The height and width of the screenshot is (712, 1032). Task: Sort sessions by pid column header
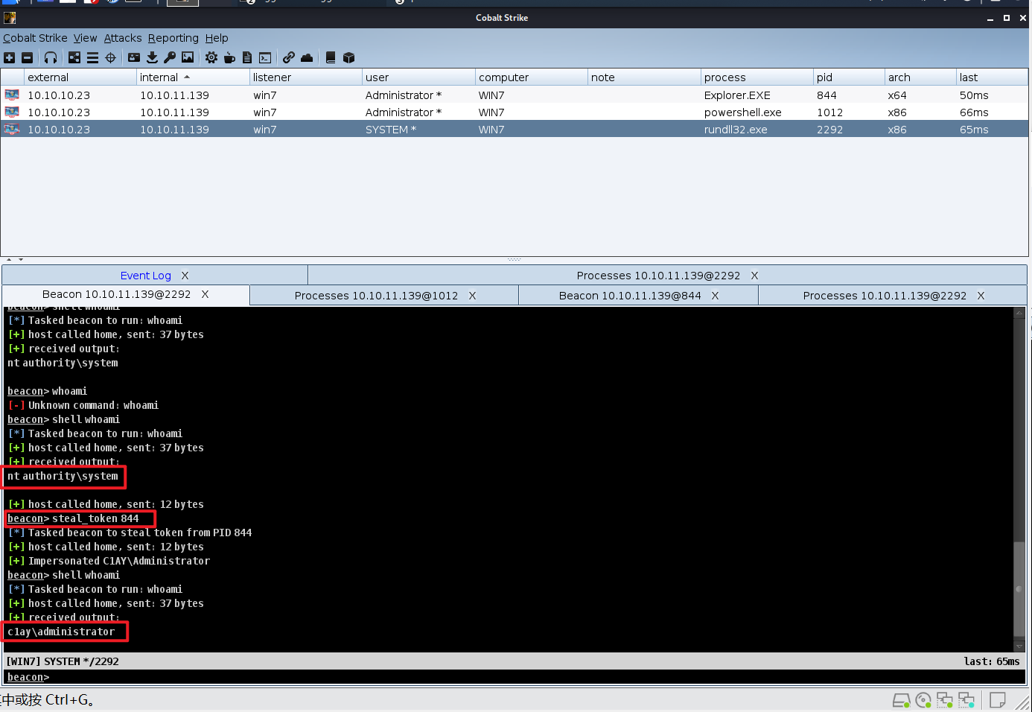tap(849, 77)
